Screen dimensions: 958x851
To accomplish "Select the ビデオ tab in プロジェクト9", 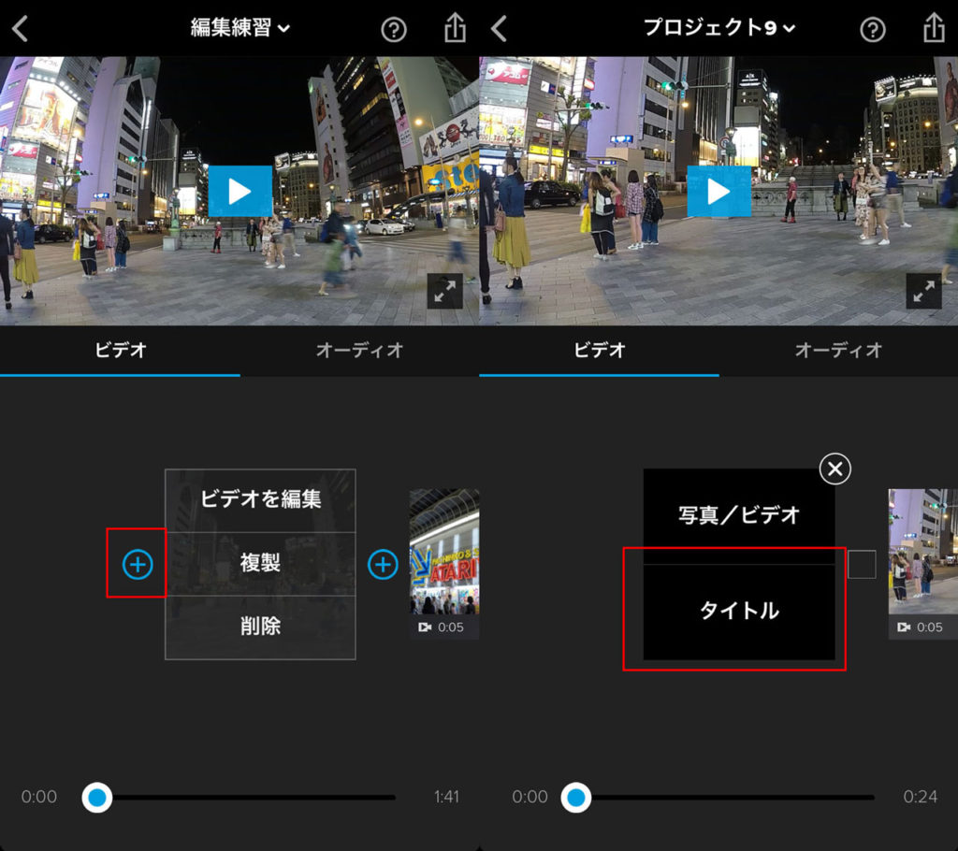I will 599,351.
